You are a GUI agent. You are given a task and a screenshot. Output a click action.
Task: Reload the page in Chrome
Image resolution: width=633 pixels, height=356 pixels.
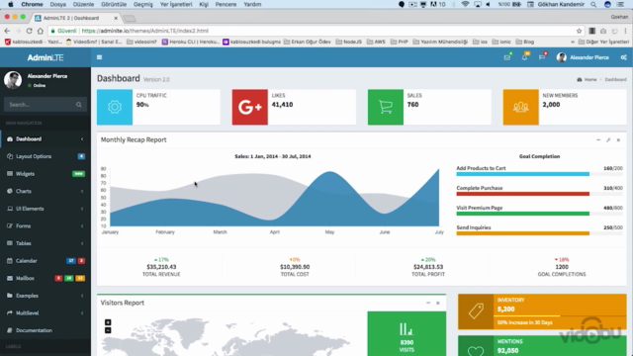(29, 31)
